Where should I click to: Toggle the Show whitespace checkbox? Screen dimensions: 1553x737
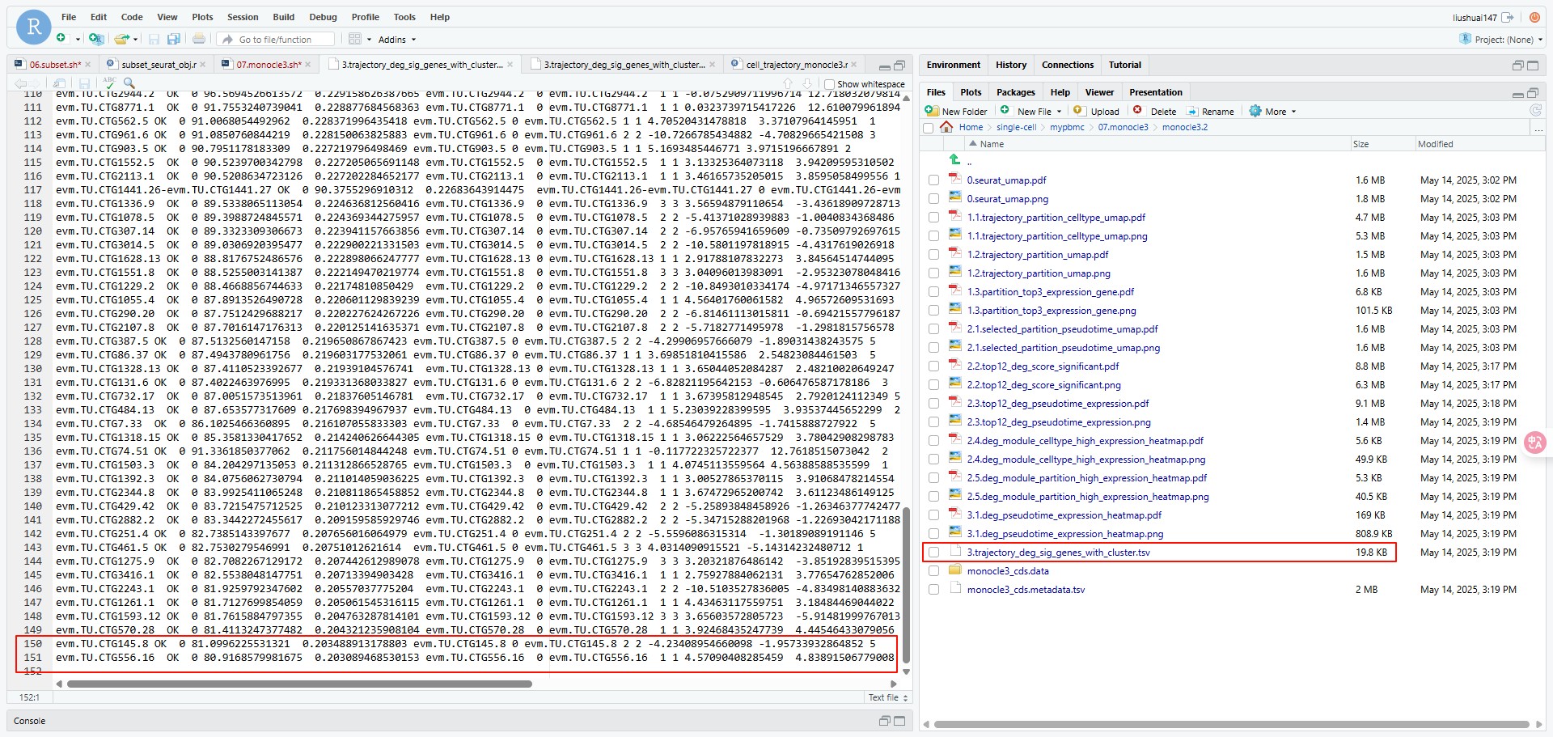(829, 84)
